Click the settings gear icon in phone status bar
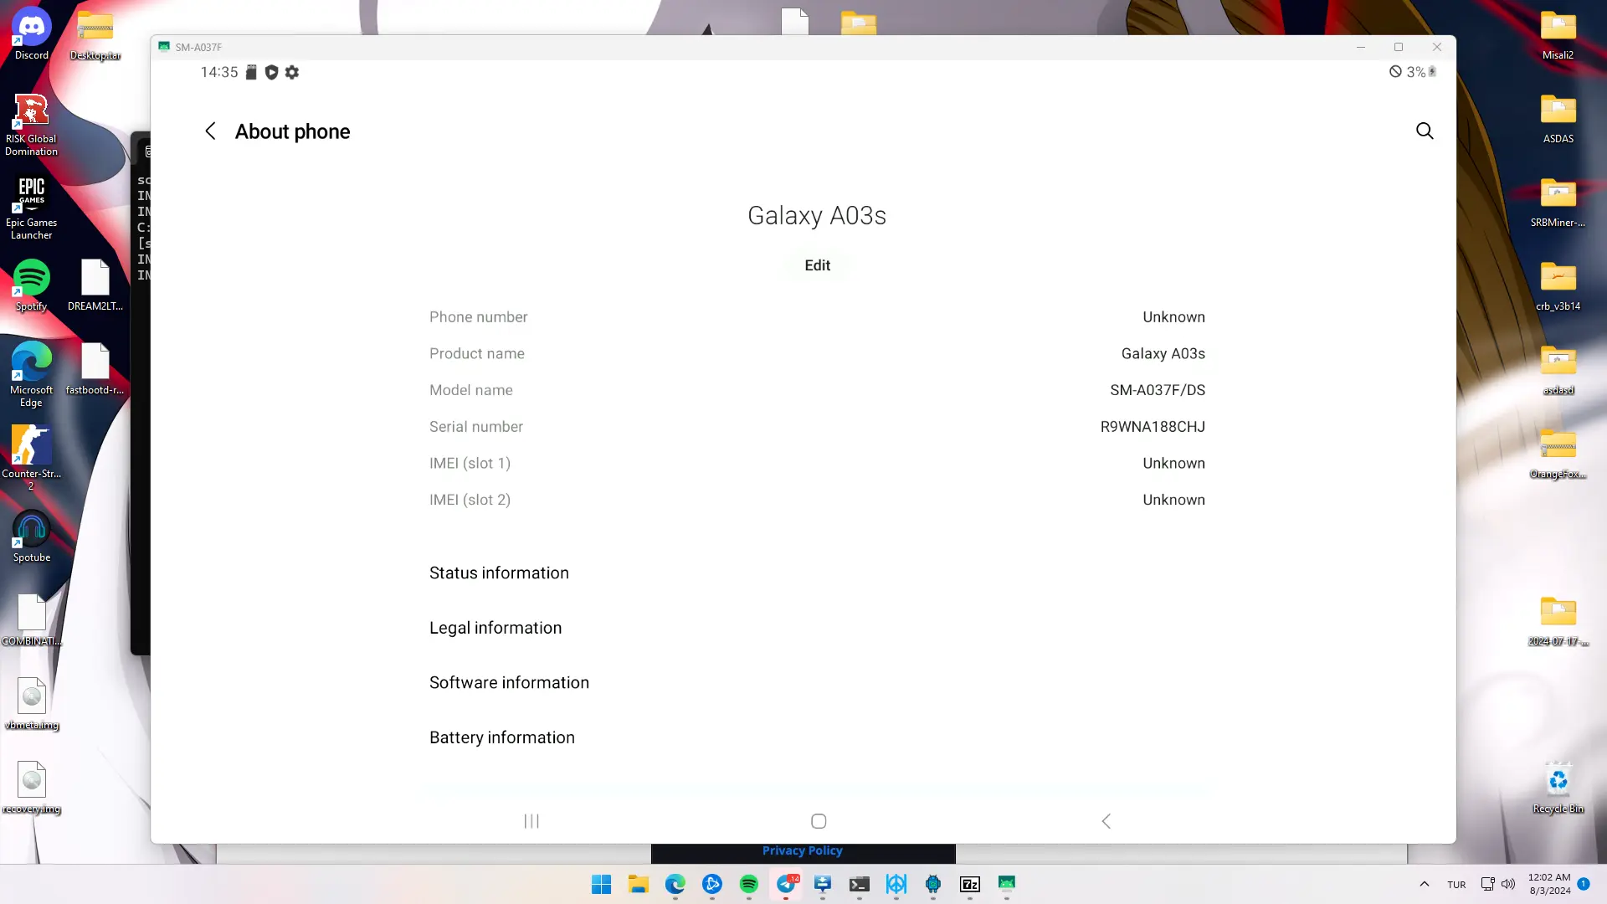Image resolution: width=1607 pixels, height=904 pixels. (291, 72)
